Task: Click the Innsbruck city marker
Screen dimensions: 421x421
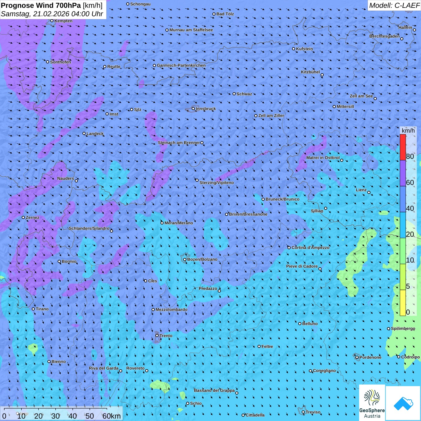Action: (x=193, y=109)
